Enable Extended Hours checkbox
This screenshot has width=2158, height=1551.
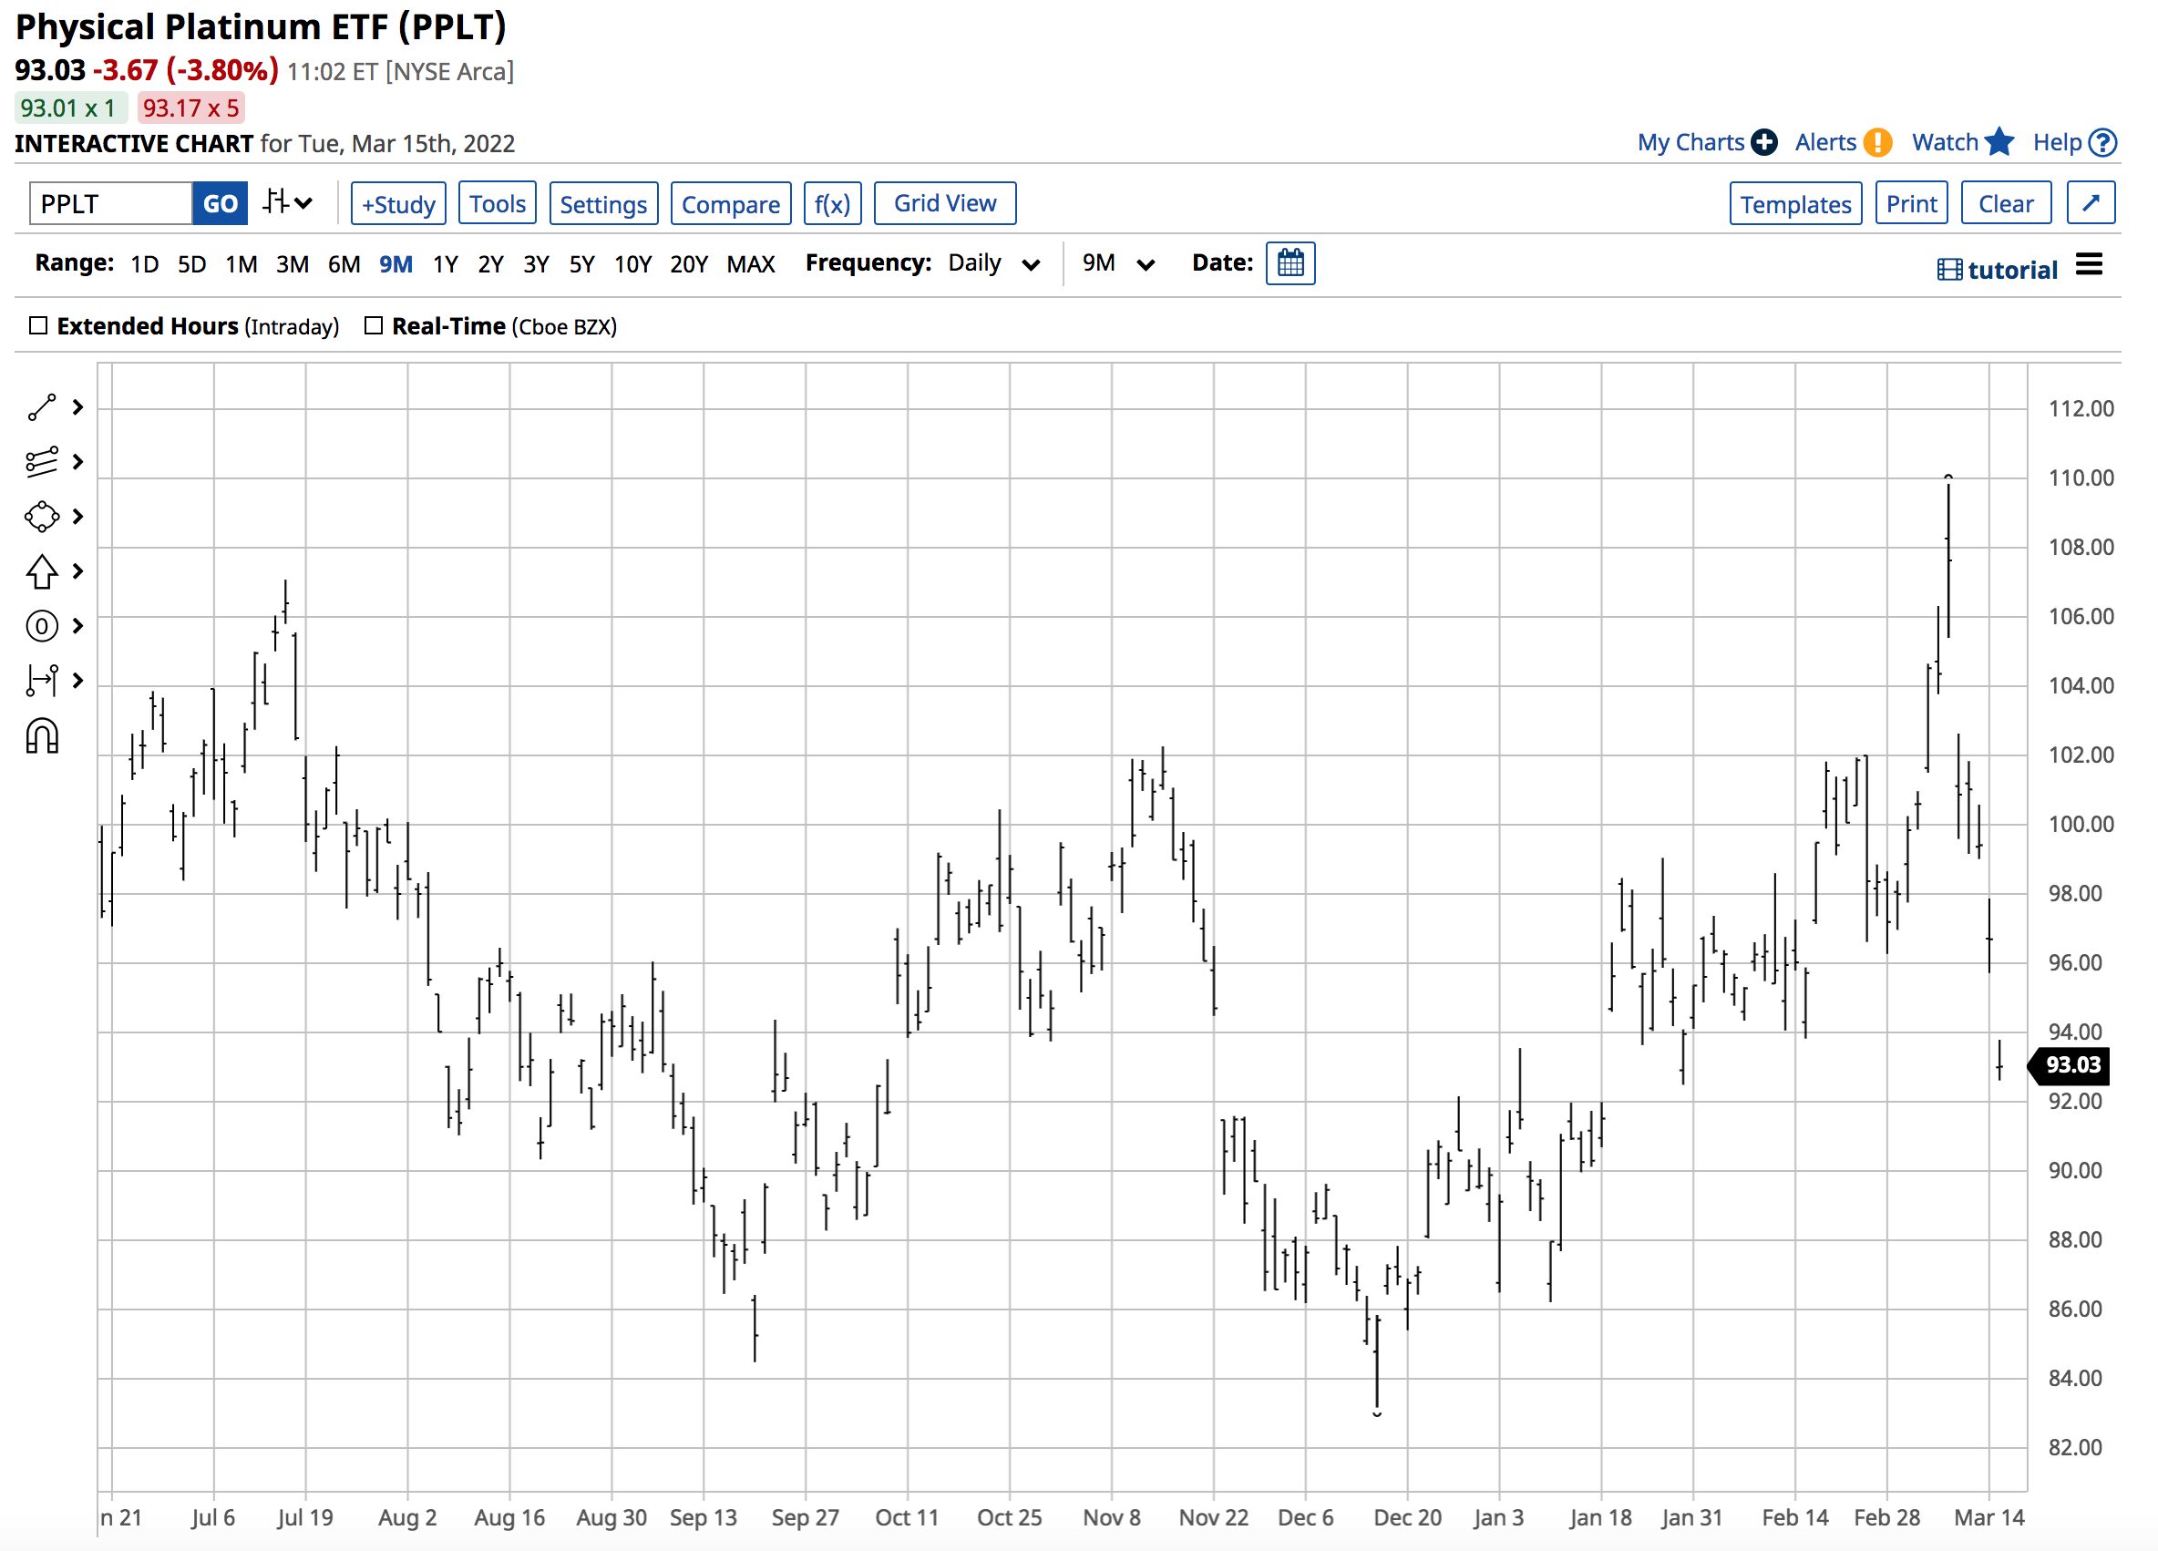click(x=38, y=326)
